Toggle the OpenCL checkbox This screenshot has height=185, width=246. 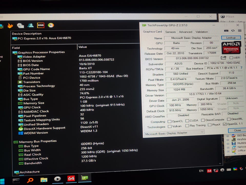click(x=169, y=121)
